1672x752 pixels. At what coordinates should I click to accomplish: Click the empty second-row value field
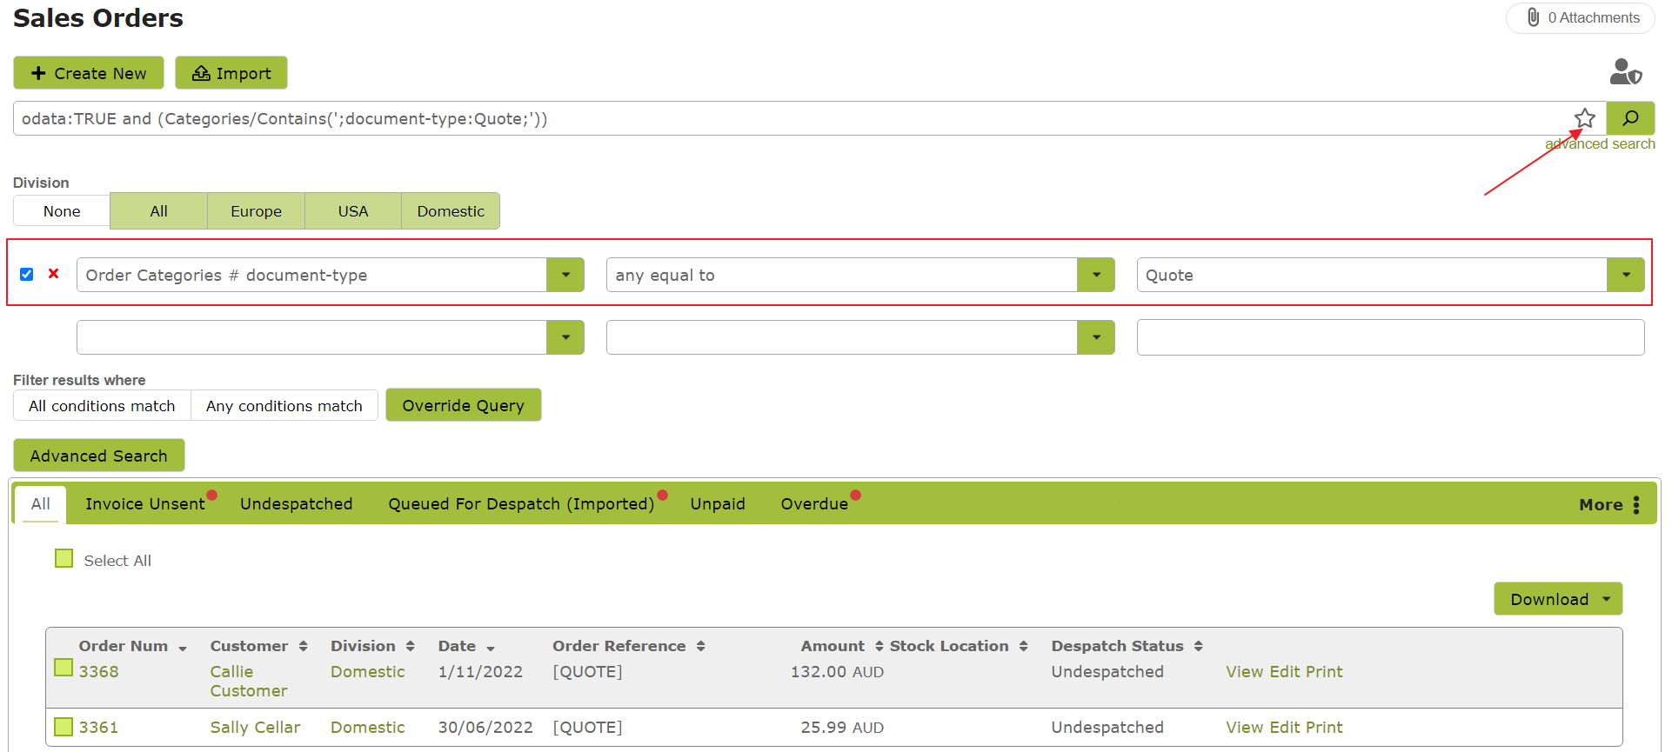1390,337
